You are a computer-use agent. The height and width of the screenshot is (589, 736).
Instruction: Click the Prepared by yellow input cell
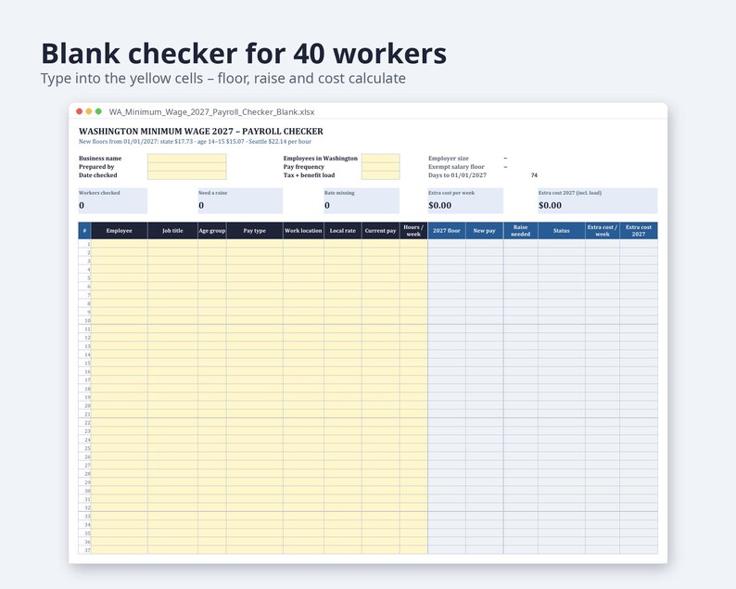(187, 167)
